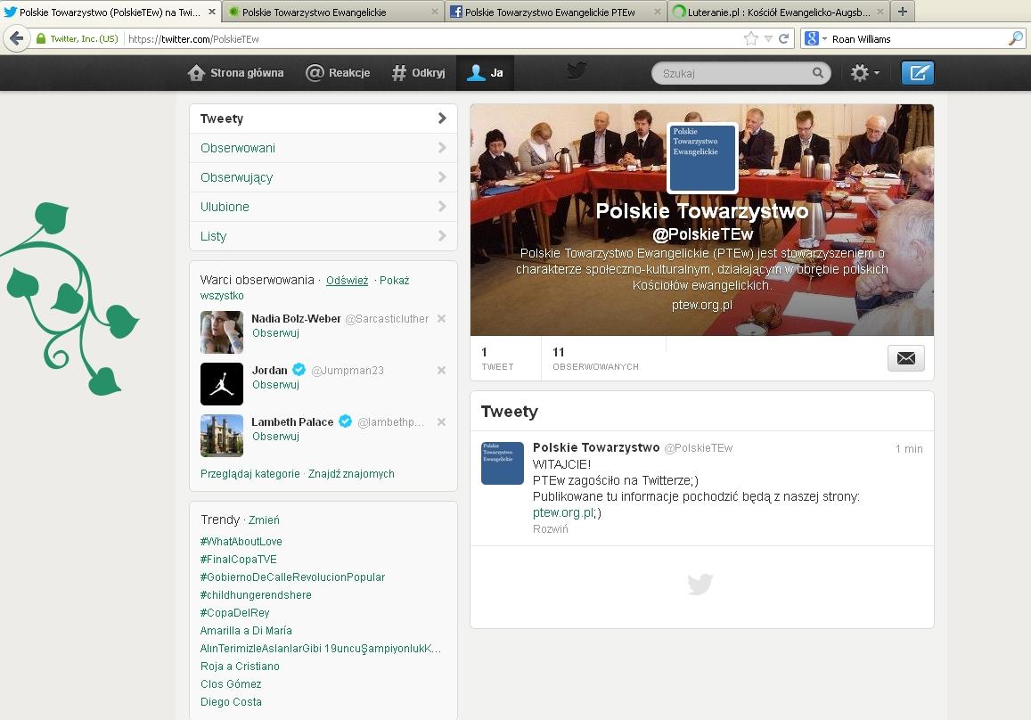
Task: Click the 11 Obserwowanych counter
Action: [596, 358]
